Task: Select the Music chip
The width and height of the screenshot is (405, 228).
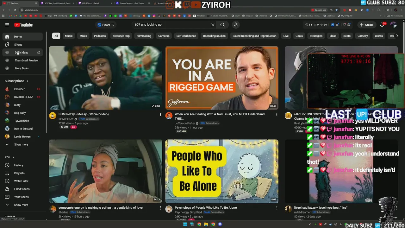Action: 69,36
